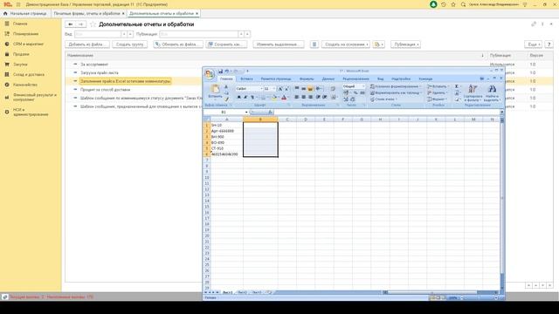This screenshot has height=314, width=559.
Task: Switch to Excel 'Вид' ribbon tab
Action: (381, 78)
